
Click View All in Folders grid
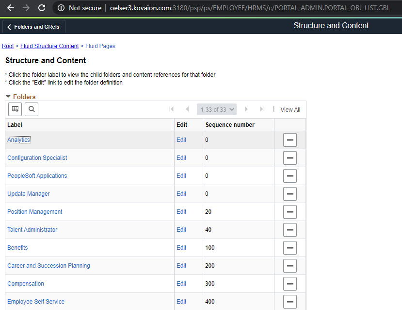pos(290,110)
